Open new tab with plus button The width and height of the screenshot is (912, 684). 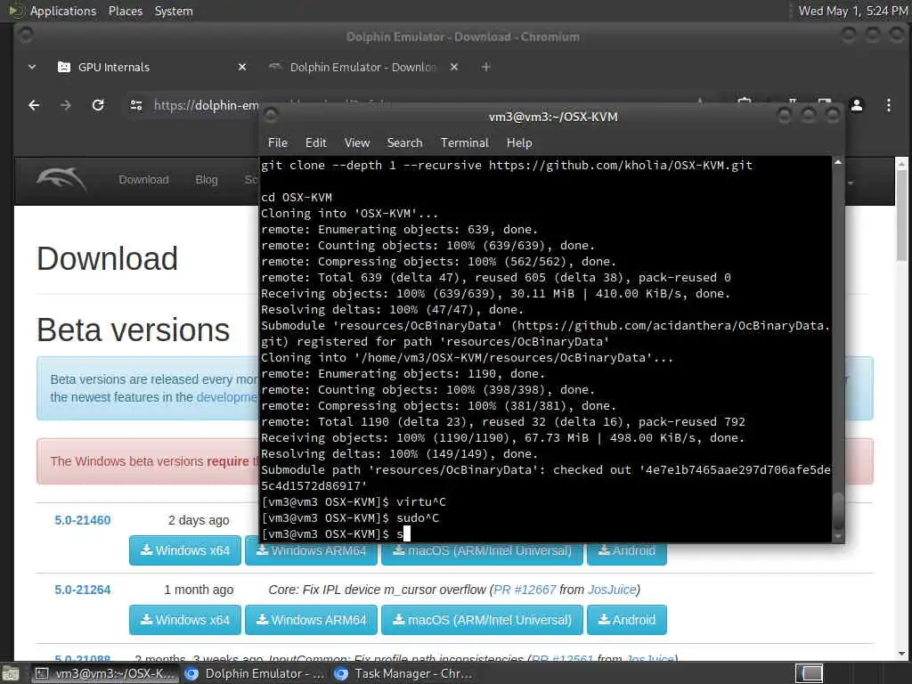[x=485, y=68]
